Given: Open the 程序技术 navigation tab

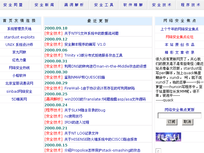Looking at the screenshot, I should [x=190, y=5].
